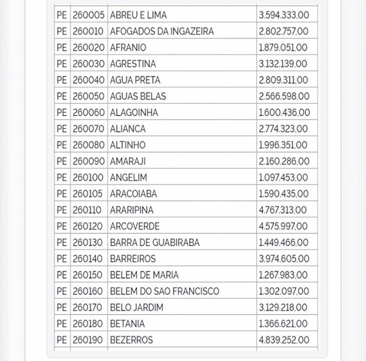Viewport: 366px width, 361px height.
Task: Select the ANGELIM municipality cell
Action: (129, 178)
